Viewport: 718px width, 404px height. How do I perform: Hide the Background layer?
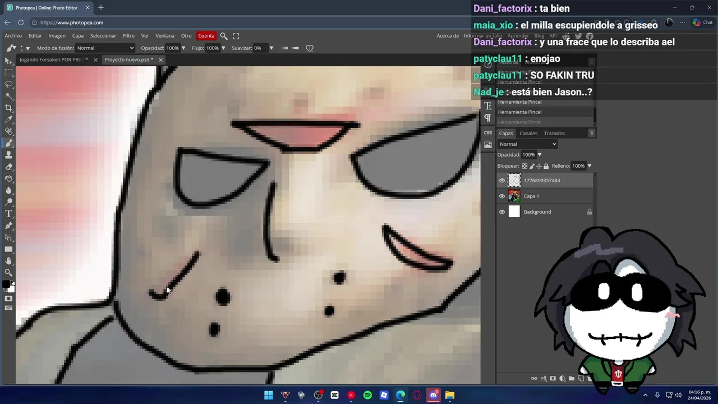[x=502, y=212]
